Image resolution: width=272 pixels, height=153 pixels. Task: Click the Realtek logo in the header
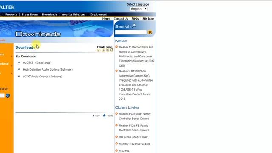point(7,7)
